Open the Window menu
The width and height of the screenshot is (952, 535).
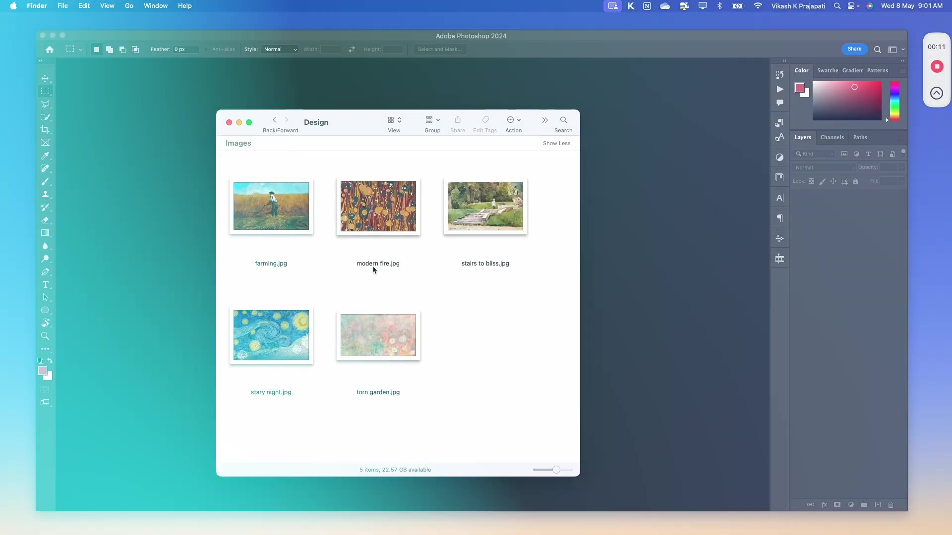(155, 6)
